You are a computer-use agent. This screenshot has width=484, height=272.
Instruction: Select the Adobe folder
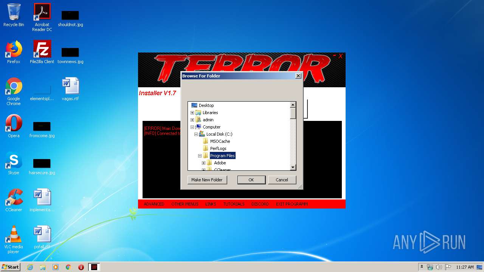(x=220, y=163)
